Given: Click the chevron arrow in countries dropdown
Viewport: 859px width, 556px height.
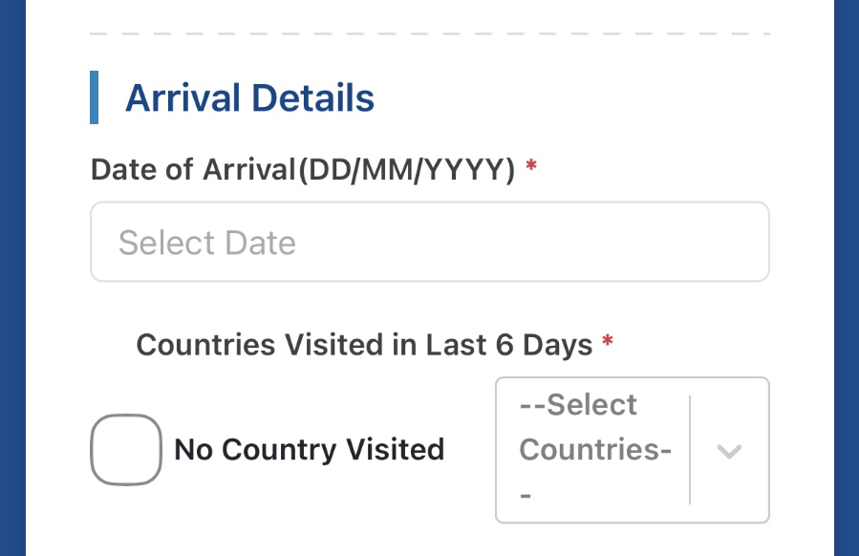Looking at the screenshot, I should pyautogui.click(x=729, y=451).
